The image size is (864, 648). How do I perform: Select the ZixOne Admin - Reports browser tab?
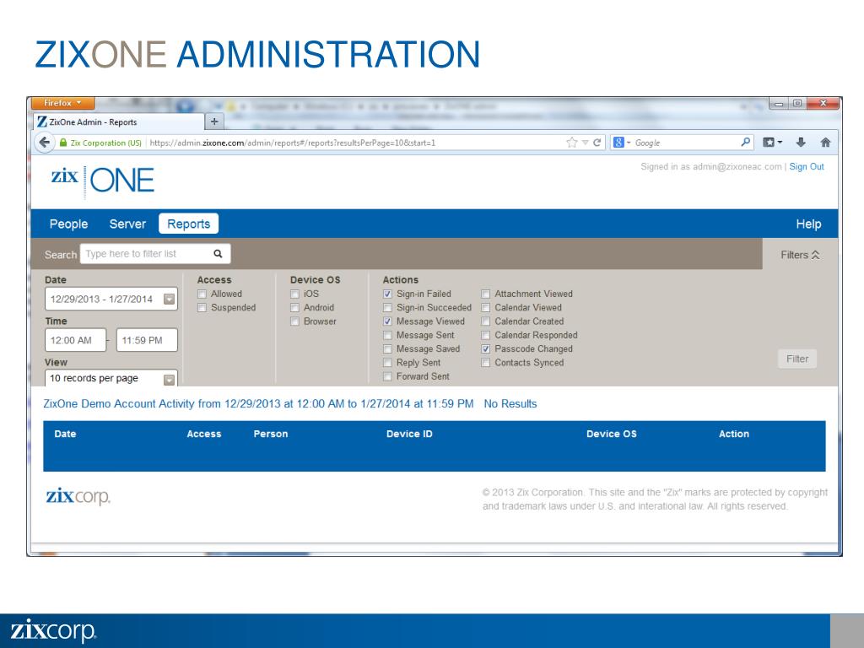pyautogui.click(x=118, y=121)
